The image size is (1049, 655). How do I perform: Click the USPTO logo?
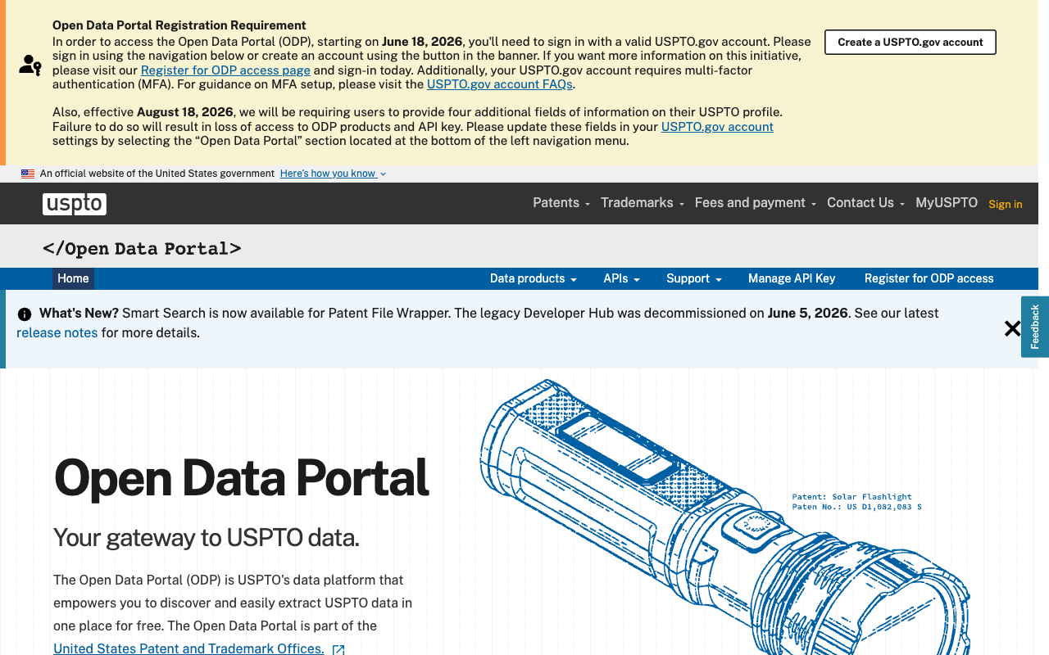pos(75,204)
